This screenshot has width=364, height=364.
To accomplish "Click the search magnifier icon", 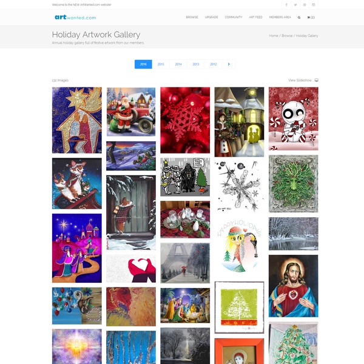I will pos(299,18).
